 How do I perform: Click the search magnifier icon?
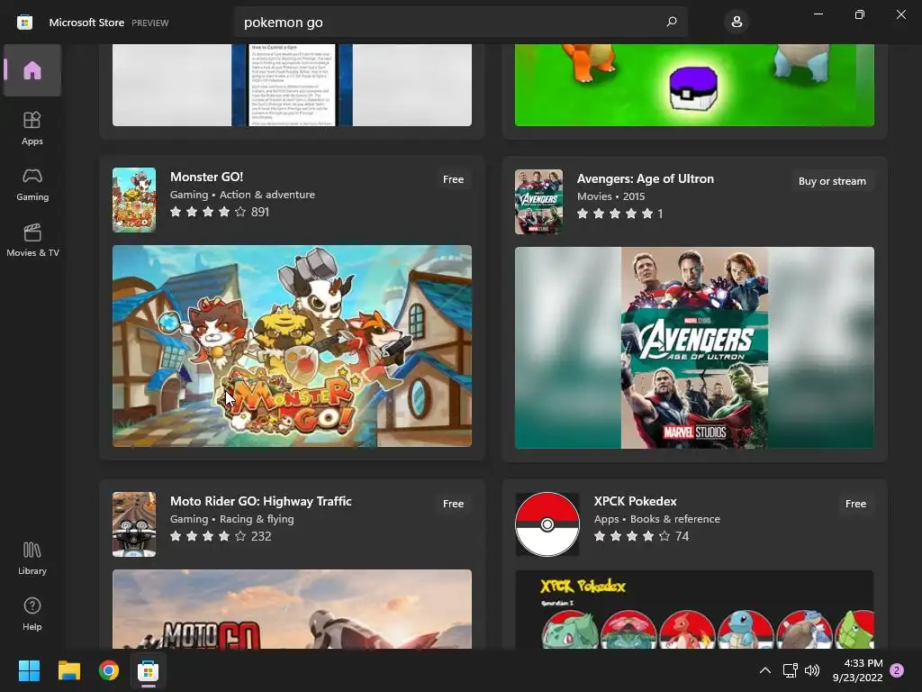672,23
